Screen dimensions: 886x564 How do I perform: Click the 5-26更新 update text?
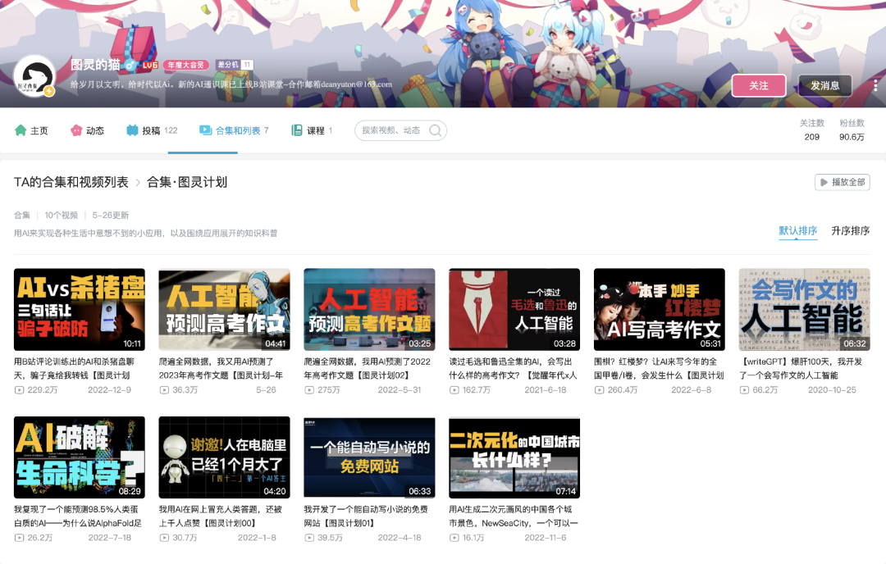pos(111,215)
